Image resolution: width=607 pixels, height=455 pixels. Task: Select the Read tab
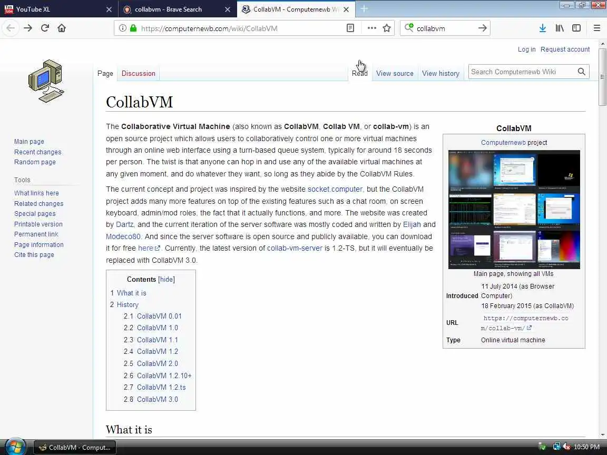360,74
